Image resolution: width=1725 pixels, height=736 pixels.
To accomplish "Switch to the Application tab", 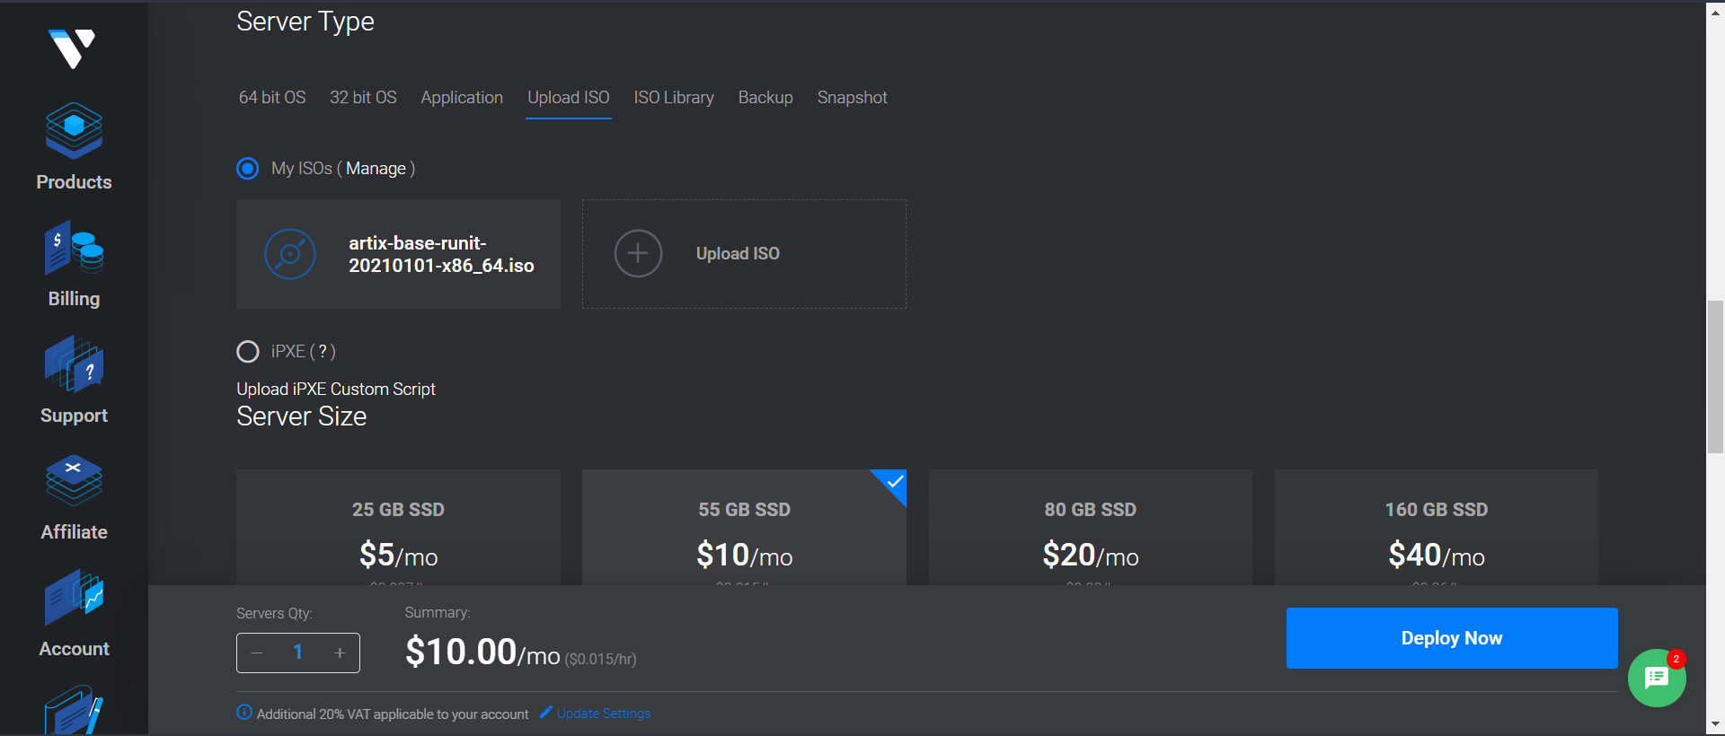I will tap(462, 97).
